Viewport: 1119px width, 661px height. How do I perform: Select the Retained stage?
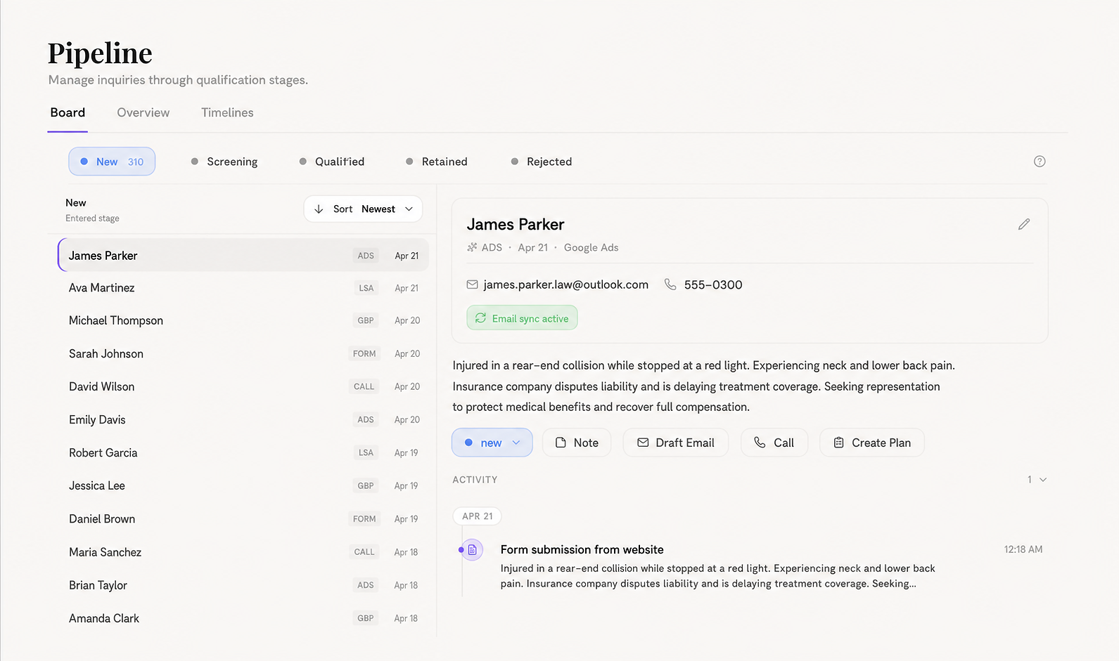437,162
